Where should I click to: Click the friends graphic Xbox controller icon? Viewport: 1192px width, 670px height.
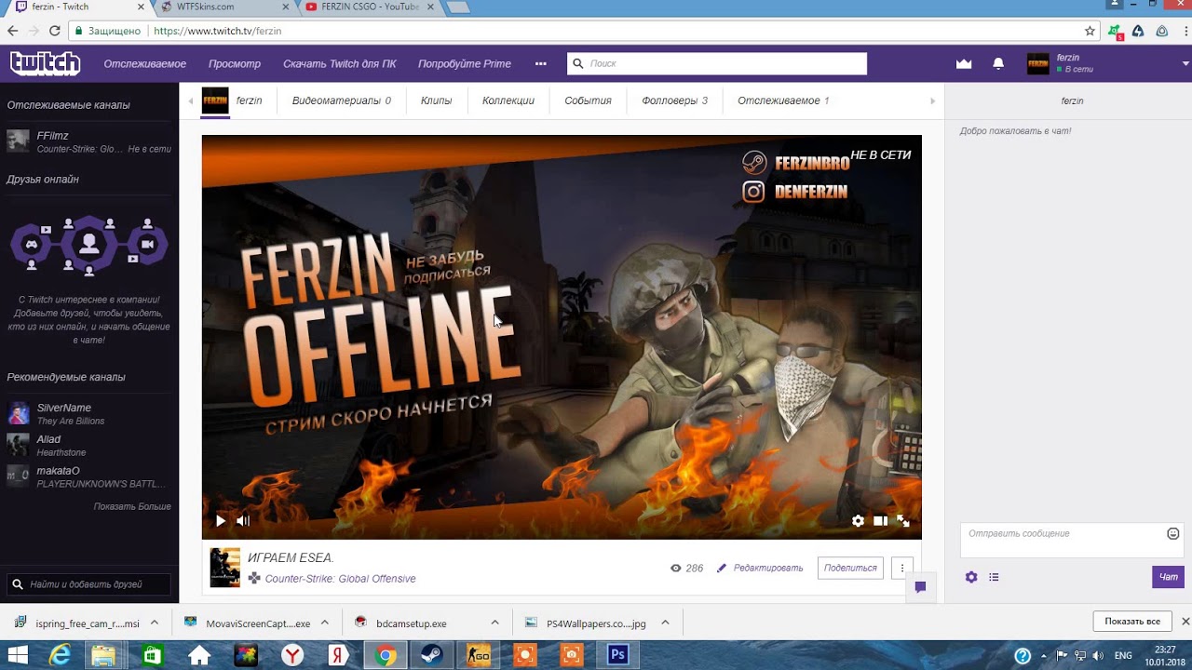tap(31, 244)
